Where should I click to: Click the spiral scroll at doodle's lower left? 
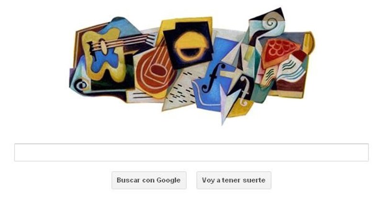point(81,86)
